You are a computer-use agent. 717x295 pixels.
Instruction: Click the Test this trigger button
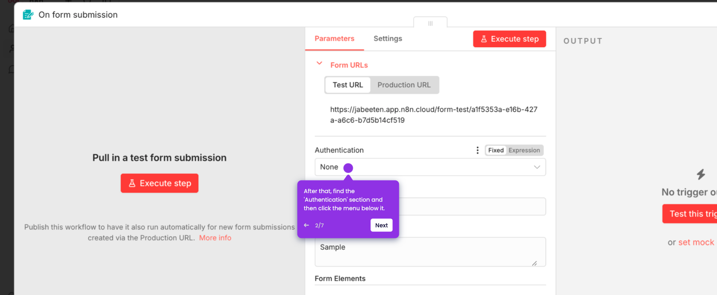[x=690, y=214]
